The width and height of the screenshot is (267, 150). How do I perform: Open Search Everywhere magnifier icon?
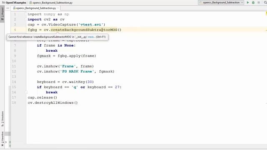pos(265,2)
